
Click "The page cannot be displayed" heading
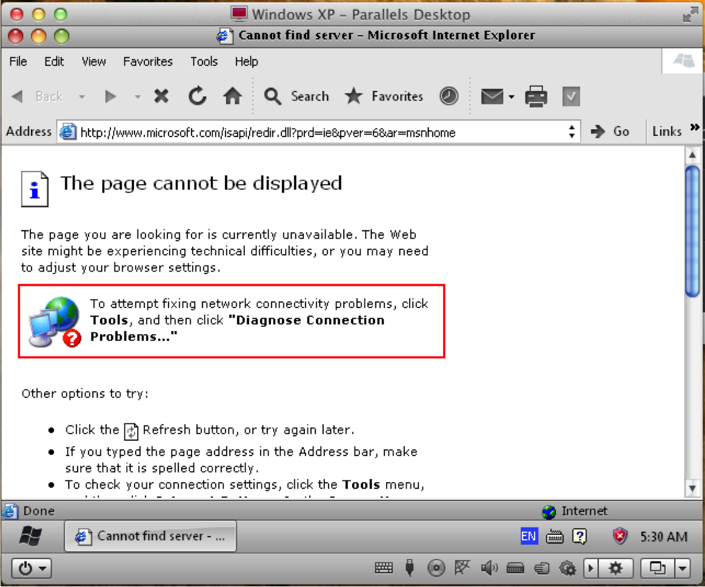(201, 183)
